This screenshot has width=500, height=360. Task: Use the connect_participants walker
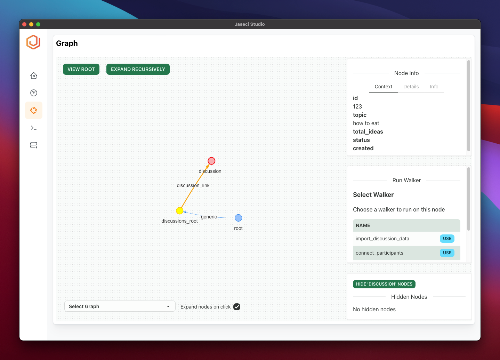tap(447, 253)
